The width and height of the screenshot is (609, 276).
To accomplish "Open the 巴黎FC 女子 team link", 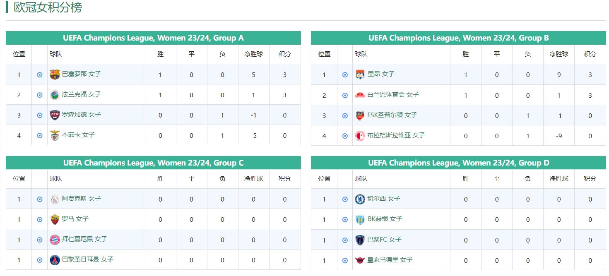I will 384,240.
